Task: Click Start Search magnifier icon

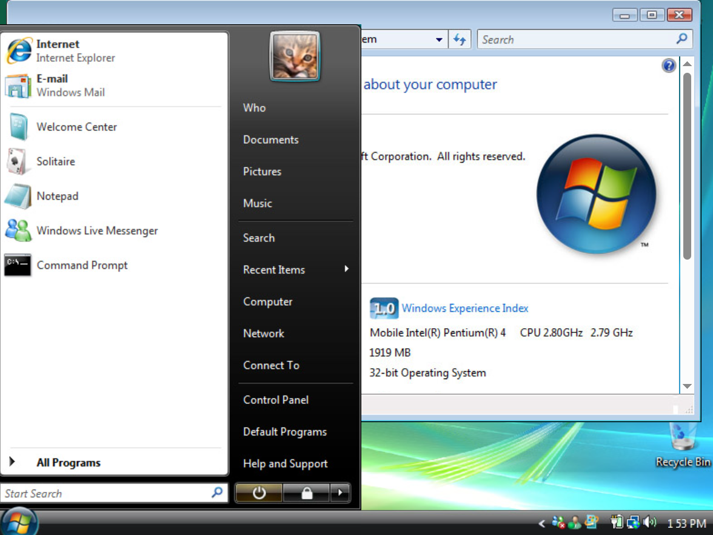Action: [x=217, y=493]
